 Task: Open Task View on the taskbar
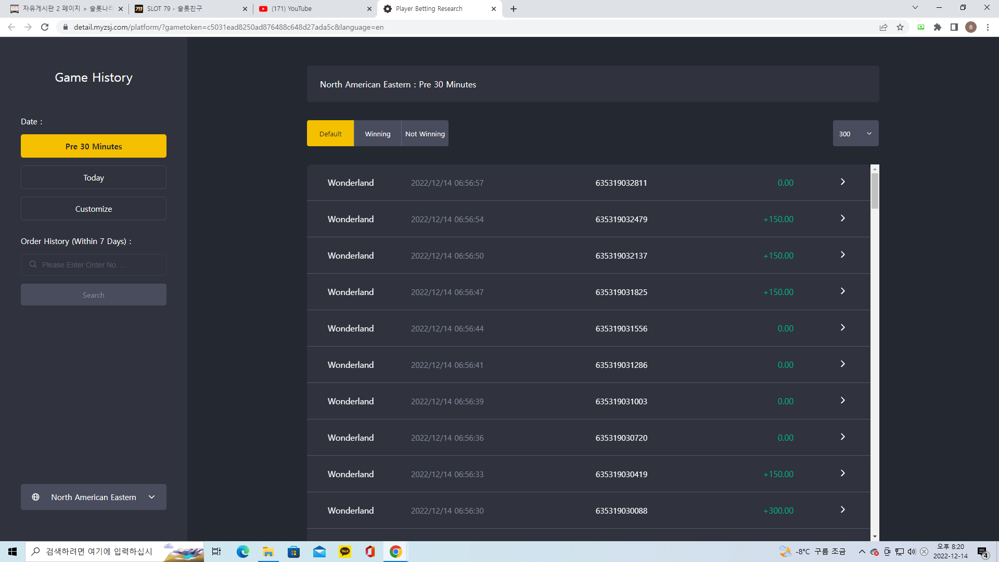216,552
